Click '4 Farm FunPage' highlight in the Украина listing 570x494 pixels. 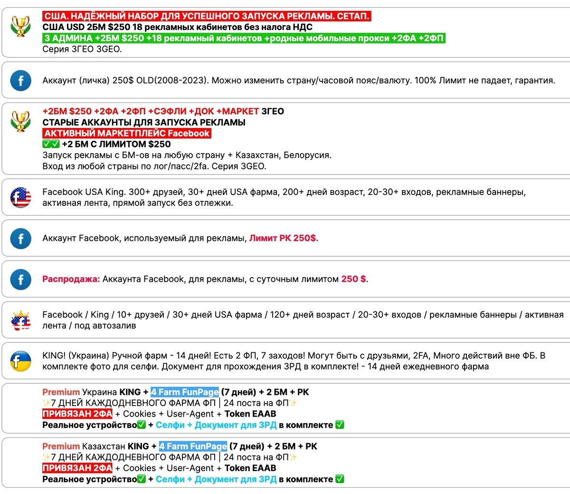pos(185,392)
